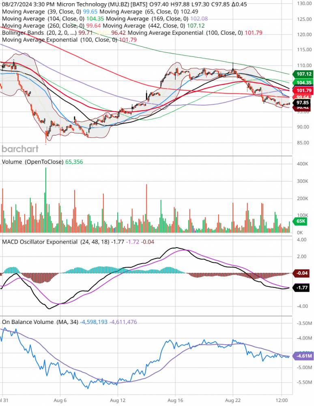This screenshot has width=314, height=406.
Task: Click the 110.00 price axis label
Action: 304,65
